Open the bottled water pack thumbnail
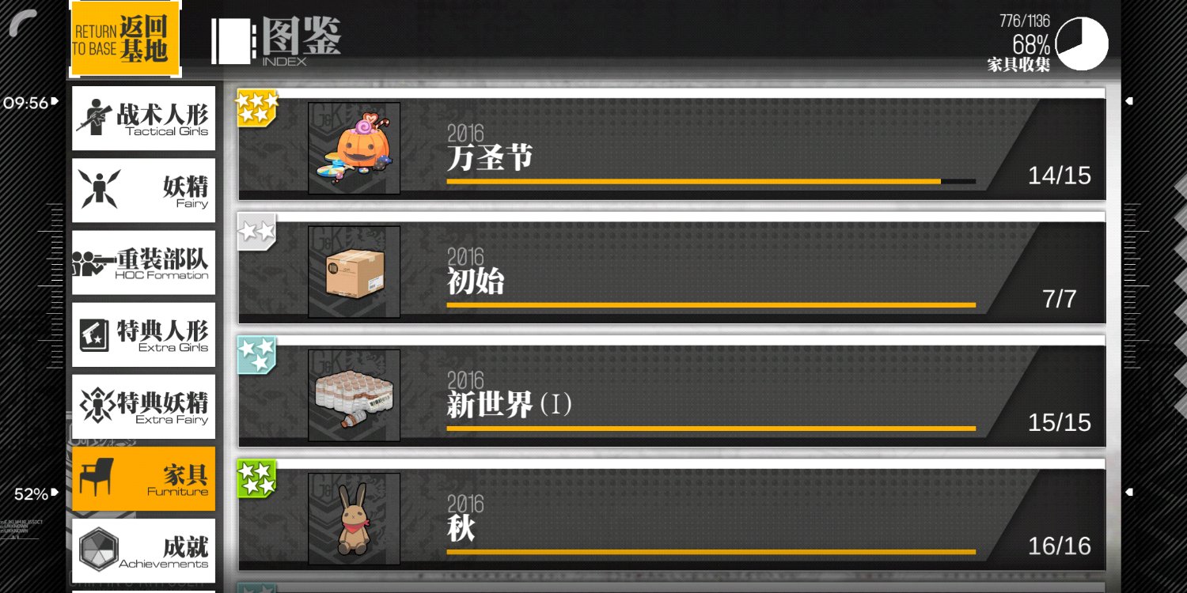 [x=354, y=395]
